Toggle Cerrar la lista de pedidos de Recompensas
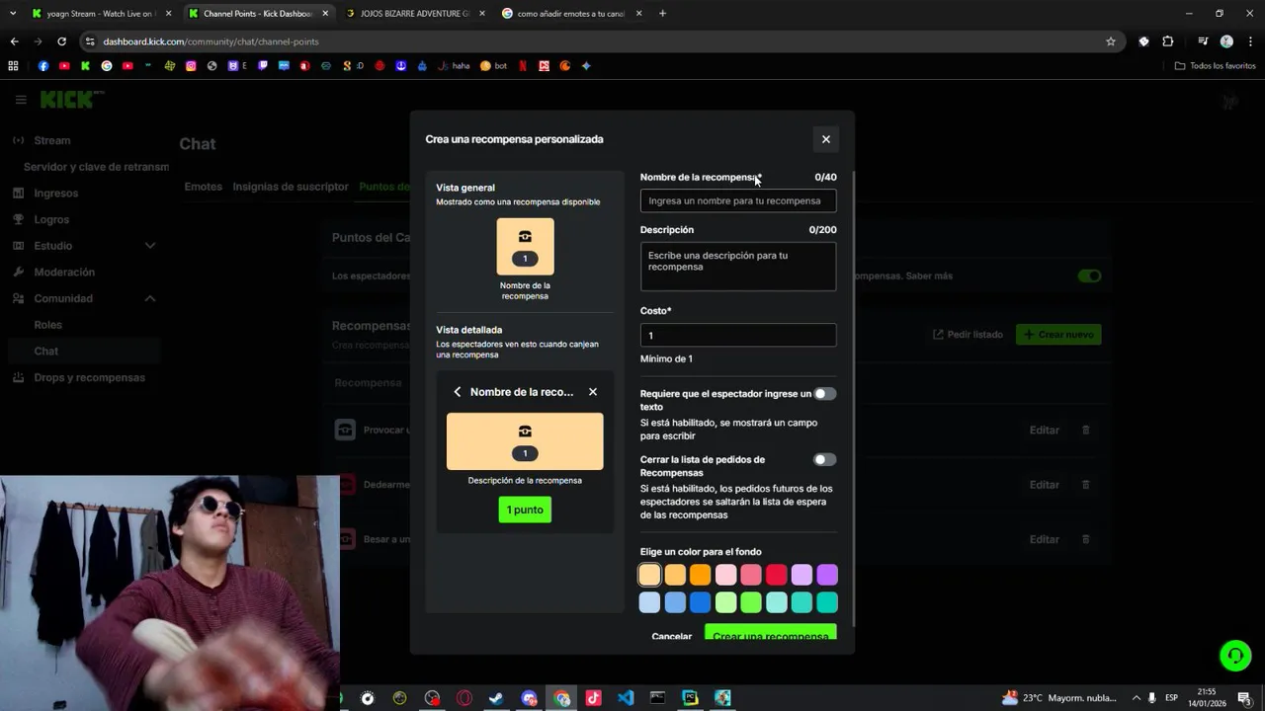The height and width of the screenshot is (711, 1265). tap(825, 460)
